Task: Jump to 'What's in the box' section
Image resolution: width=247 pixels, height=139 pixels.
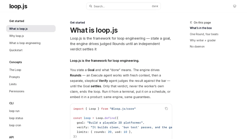Action: pyautogui.click(x=201, y=28)
